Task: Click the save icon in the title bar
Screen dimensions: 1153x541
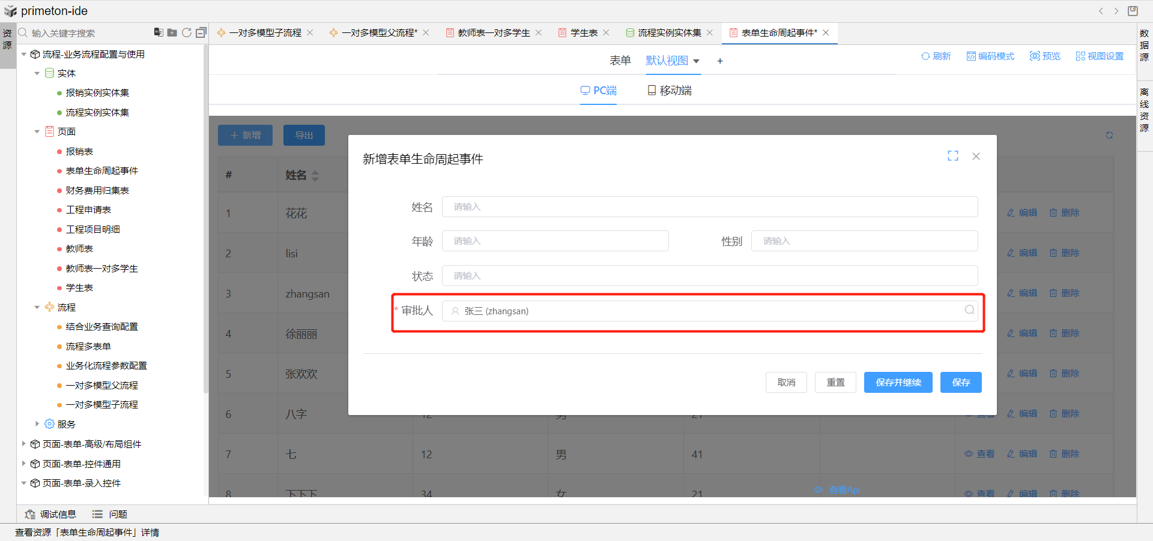Action: point(1133,11)
